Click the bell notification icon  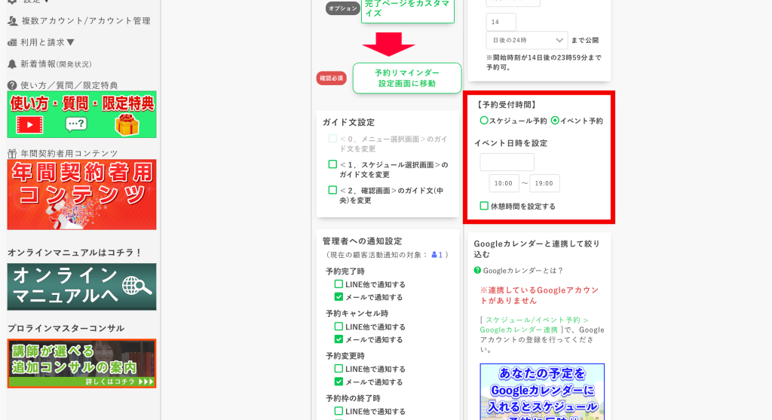[x=12, y=64]
